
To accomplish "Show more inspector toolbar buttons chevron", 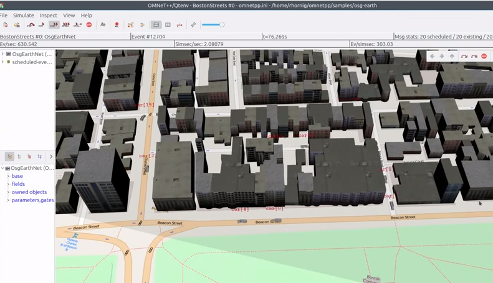I will [51, 156].
